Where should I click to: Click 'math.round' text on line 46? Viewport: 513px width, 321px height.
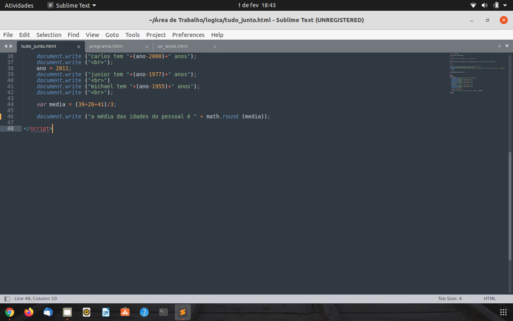(x=222, y=116)
